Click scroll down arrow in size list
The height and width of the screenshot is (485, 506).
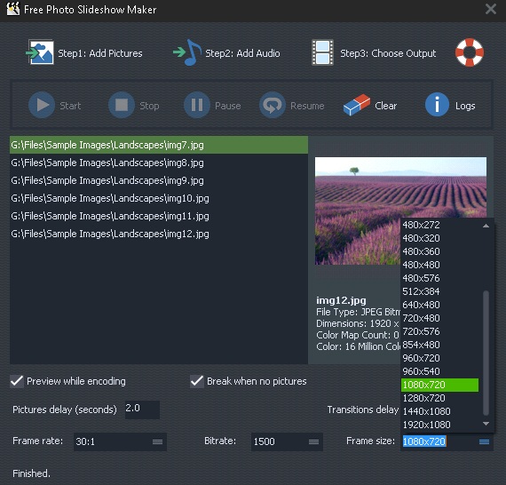486,424
